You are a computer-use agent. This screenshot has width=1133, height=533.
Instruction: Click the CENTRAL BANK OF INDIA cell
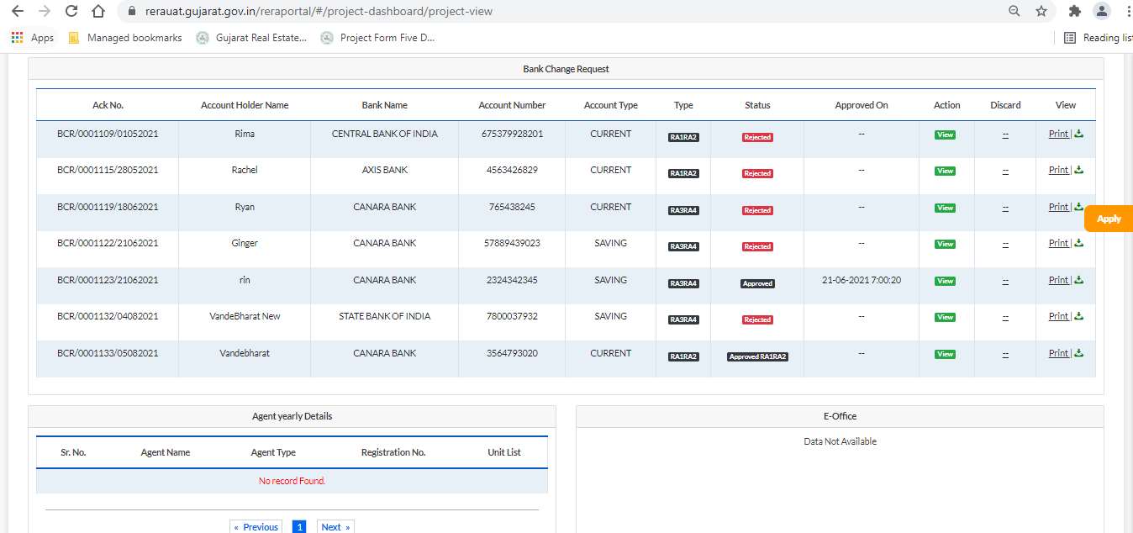click(x=384, y=134)
